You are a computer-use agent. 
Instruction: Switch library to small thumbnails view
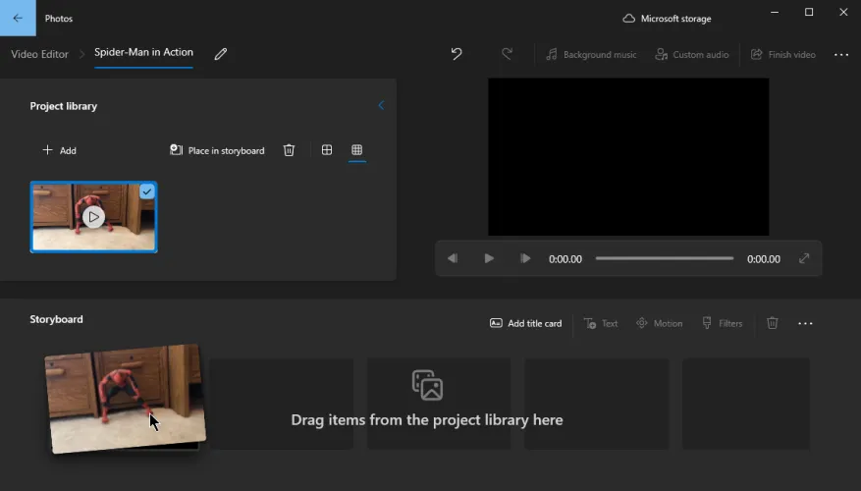pos(357,150)
